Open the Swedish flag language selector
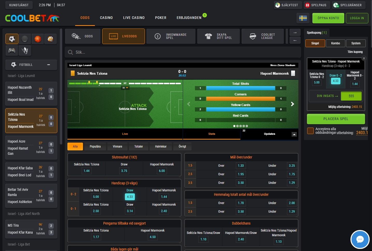This screenshot has height=251, width=372. [x=303, y=18]
